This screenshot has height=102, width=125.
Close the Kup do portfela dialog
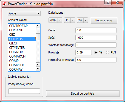click(117, 2)
